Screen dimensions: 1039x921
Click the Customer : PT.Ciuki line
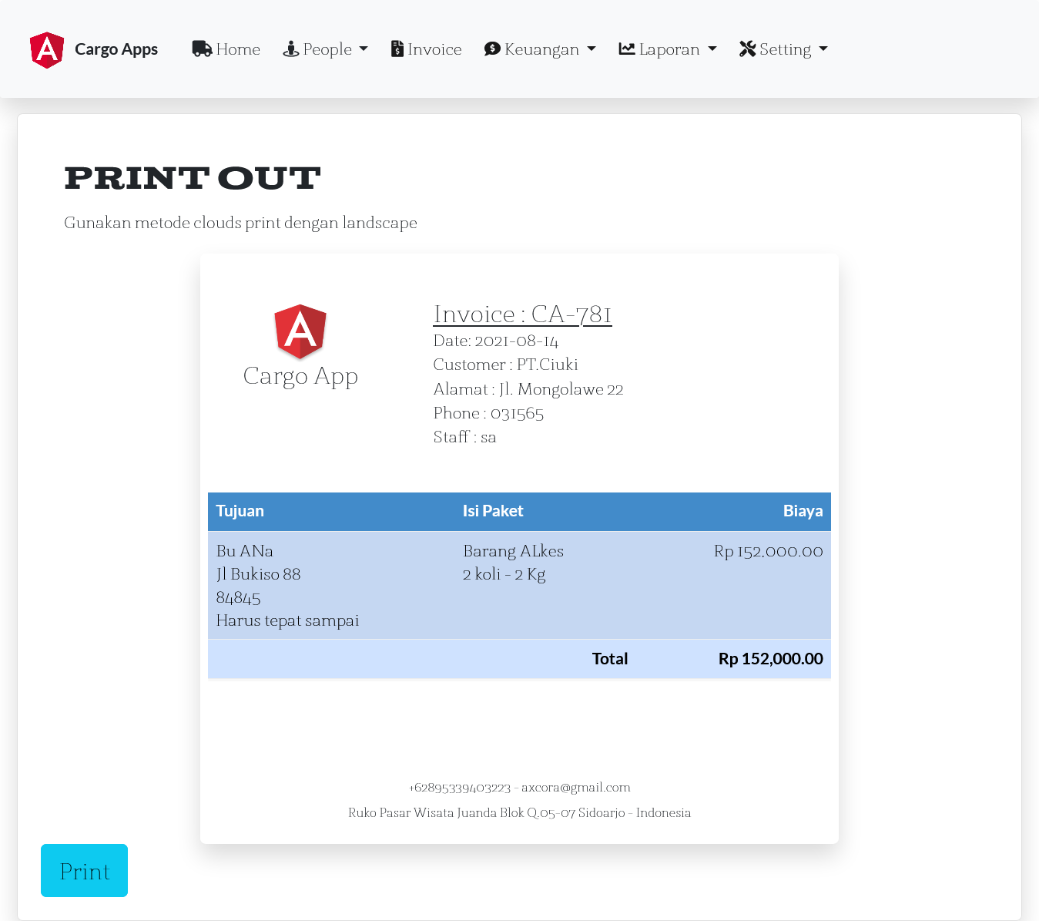pos(506,365)
